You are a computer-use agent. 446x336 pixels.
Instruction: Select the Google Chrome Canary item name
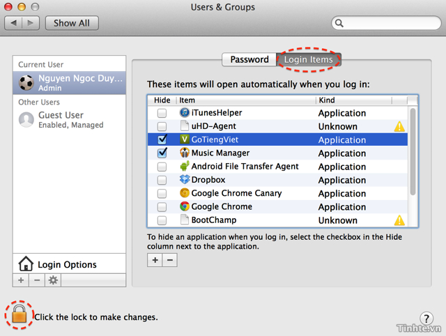(236, 193)
